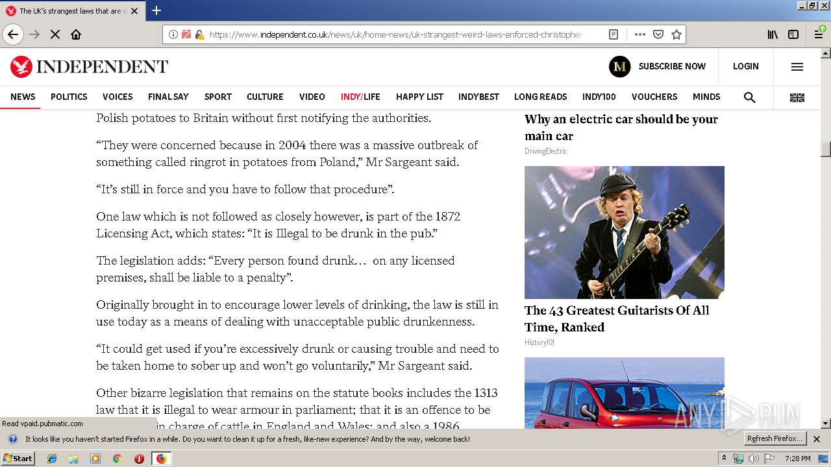Click the 'History101' sponsor label
This screenshot has width=831, height=467.
coord(540,342)
